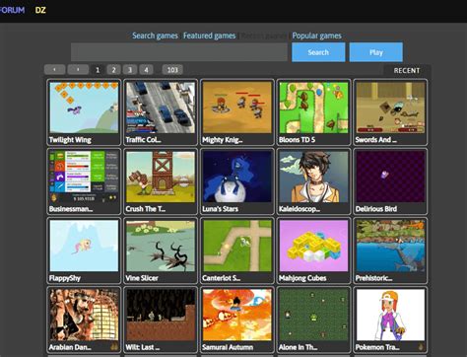Image resolution: width=467 pixels, height=357 pixels.
Task: Open the Samurai Autumn game thumbnail
Action: [x=237, y=315]
